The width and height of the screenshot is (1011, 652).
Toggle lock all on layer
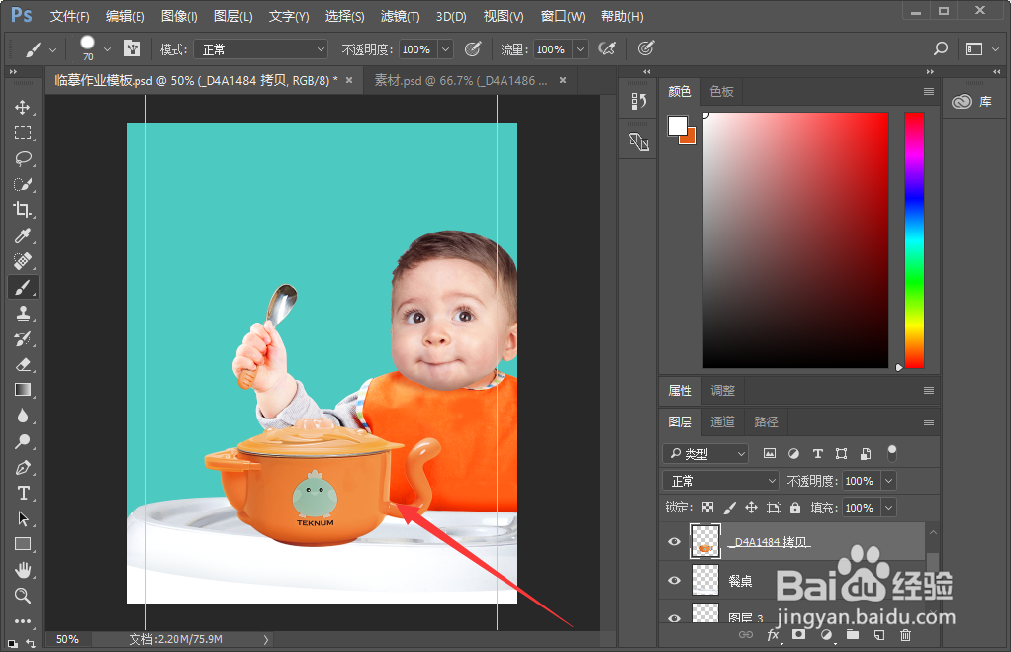795,508
